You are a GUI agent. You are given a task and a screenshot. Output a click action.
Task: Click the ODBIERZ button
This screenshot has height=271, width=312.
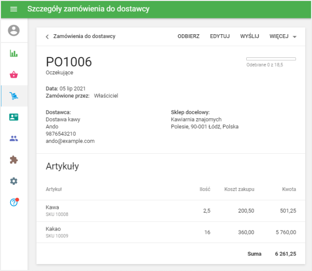(x=188, y=36)
